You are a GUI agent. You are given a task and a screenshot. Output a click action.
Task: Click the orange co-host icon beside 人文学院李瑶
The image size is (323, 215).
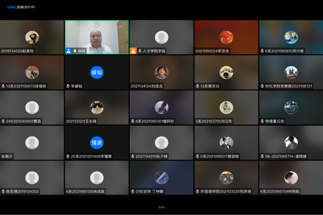click(x=133, y=51)
